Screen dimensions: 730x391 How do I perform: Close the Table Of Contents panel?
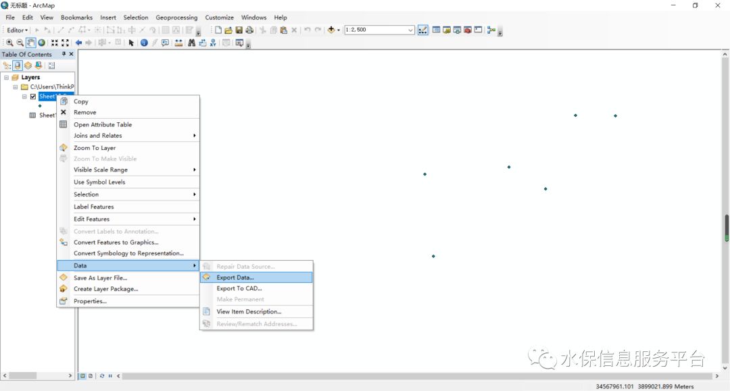pyautogui.click(x=71, y=54)
